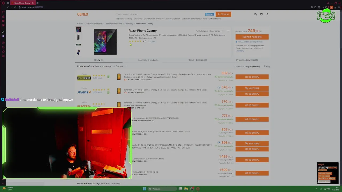This screenshot has height=192, width=342.
Task: Go to shop for 1499,00 zł offer
Action: tap(252, 160)
